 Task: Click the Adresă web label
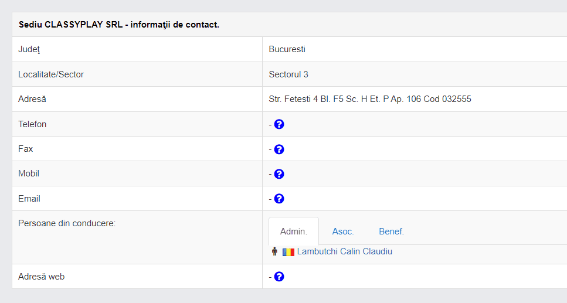click(x=41, y=277)
